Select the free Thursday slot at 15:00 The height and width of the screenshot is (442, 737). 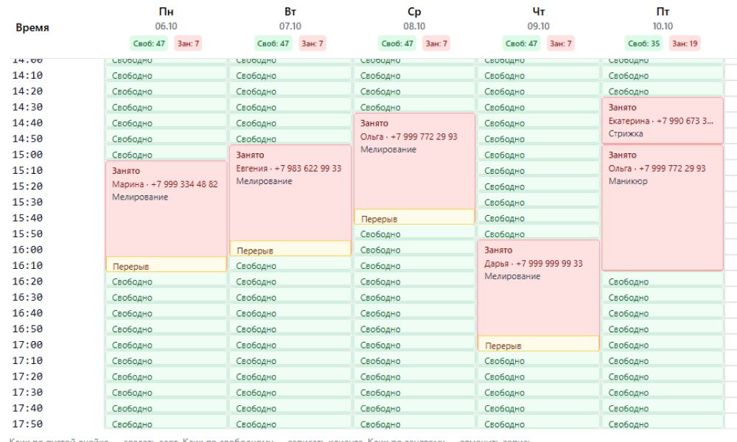tap(538, 155)
